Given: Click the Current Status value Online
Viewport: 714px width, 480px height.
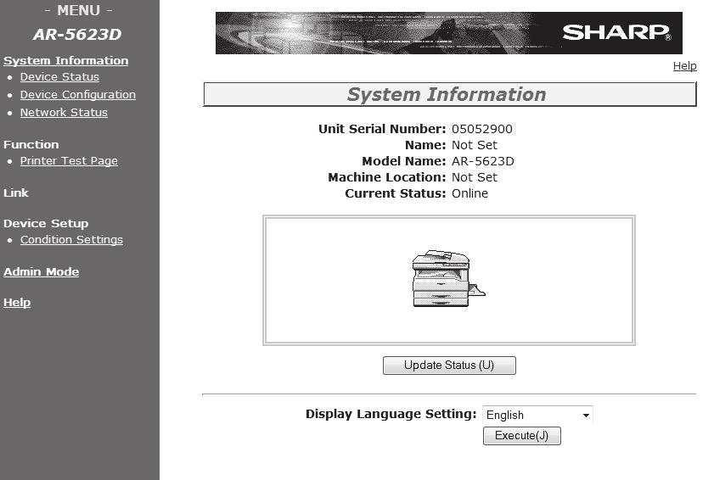Looking at the screenshot, I should pyautogui.click(x=469, y=194).
